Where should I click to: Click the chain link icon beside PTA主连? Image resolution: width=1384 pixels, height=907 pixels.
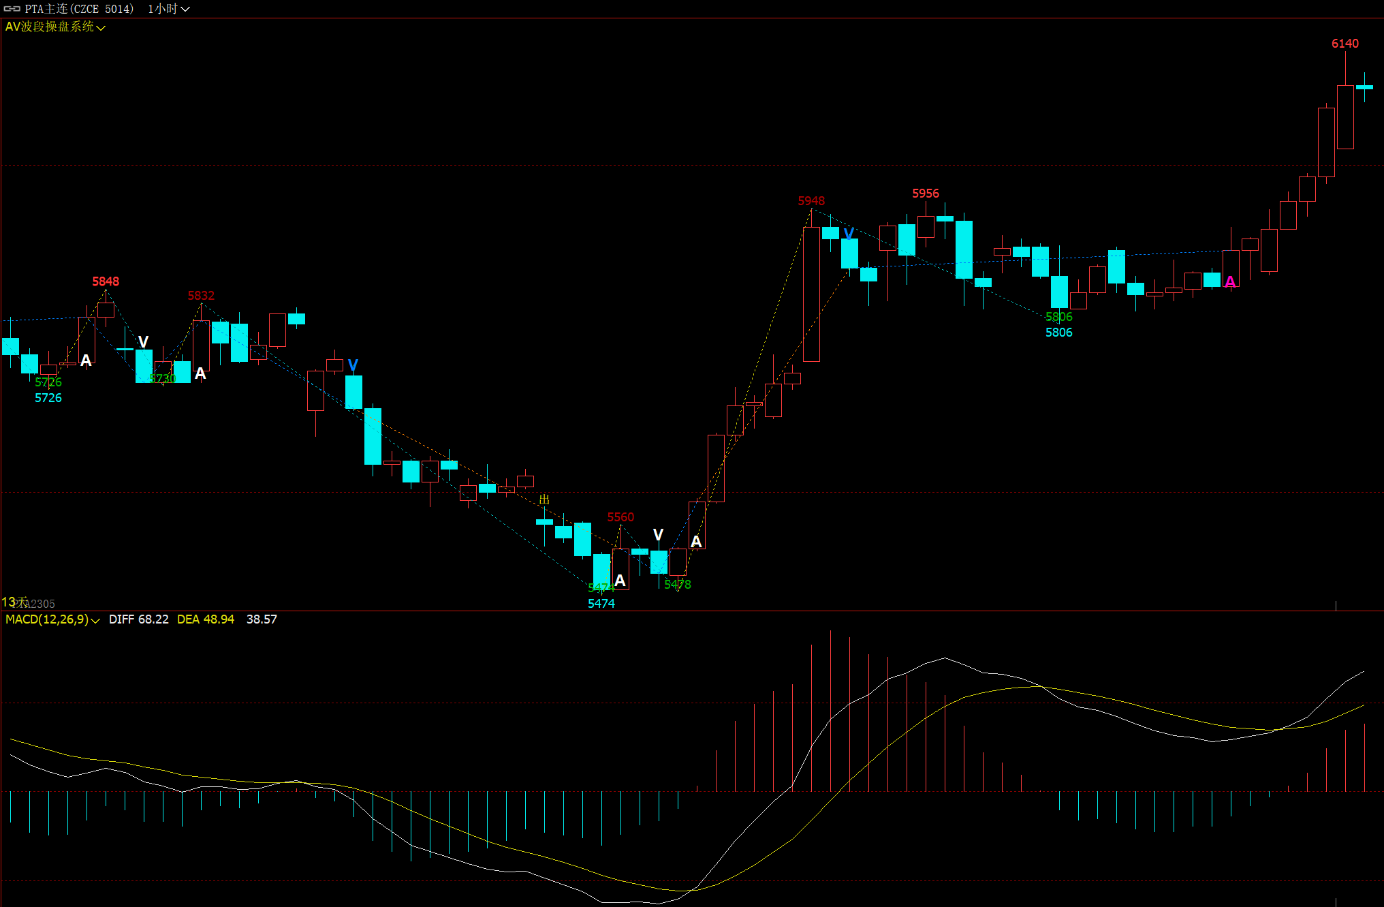(12, 9)
